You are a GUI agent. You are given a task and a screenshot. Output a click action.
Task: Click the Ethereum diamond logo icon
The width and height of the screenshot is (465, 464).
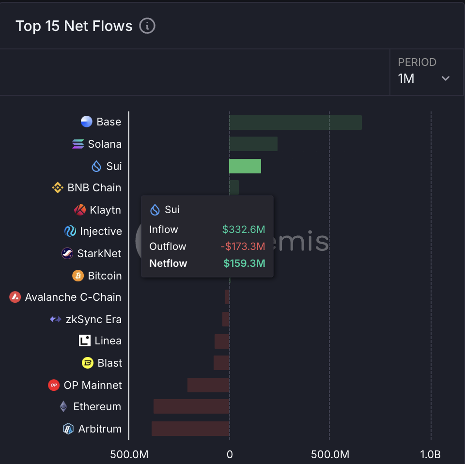pos(63,407)
